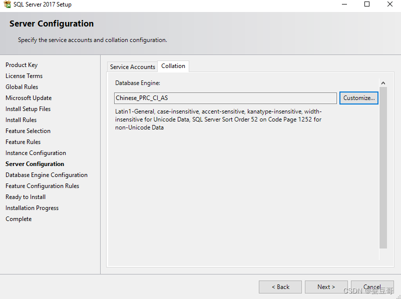Select Feature Rules step
This screenshot has height=299, width=401.
pos(23,141)
